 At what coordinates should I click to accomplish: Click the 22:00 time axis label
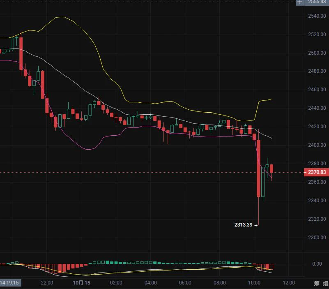[x=47, y=283]
